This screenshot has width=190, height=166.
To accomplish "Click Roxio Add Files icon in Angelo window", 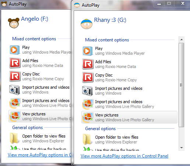I will click(x=15, y=63).
